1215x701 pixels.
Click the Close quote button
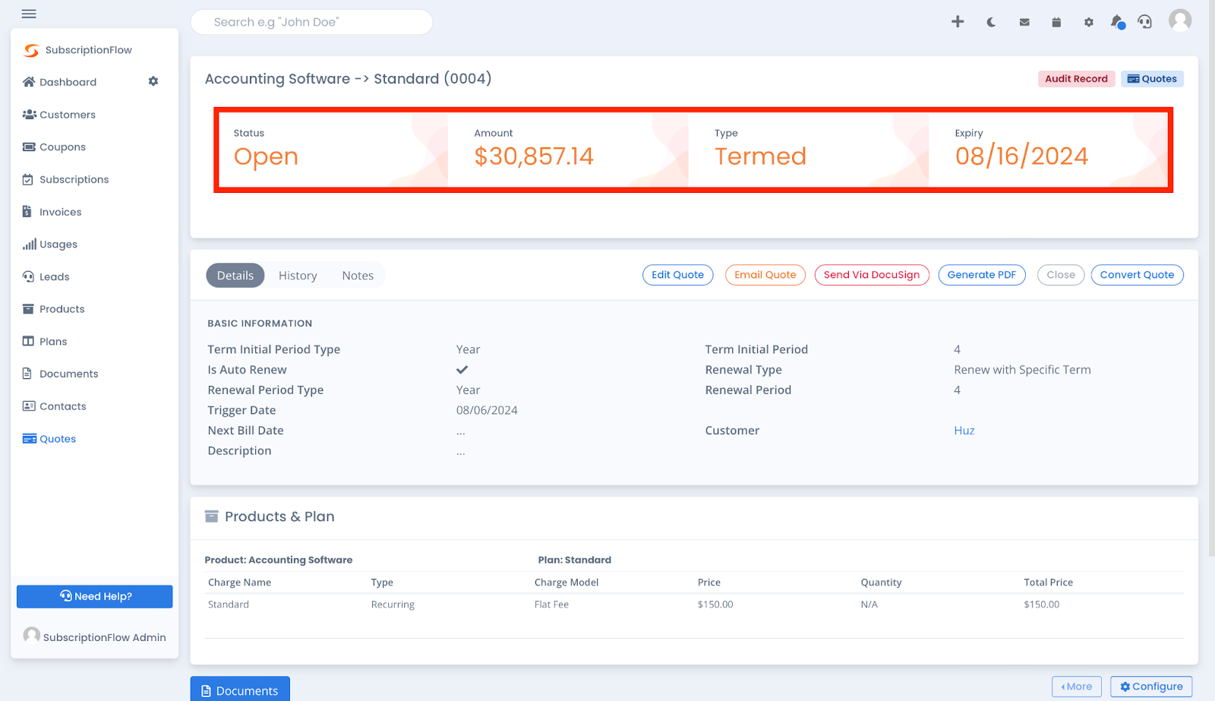(x=1061, y=275)
